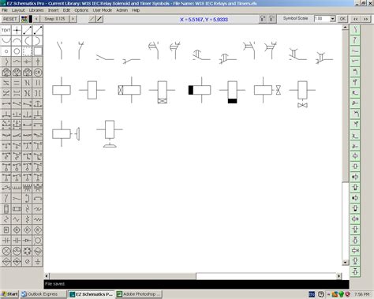
Task: Click inside the Symbol Scale value field
Action: (322, 19)
